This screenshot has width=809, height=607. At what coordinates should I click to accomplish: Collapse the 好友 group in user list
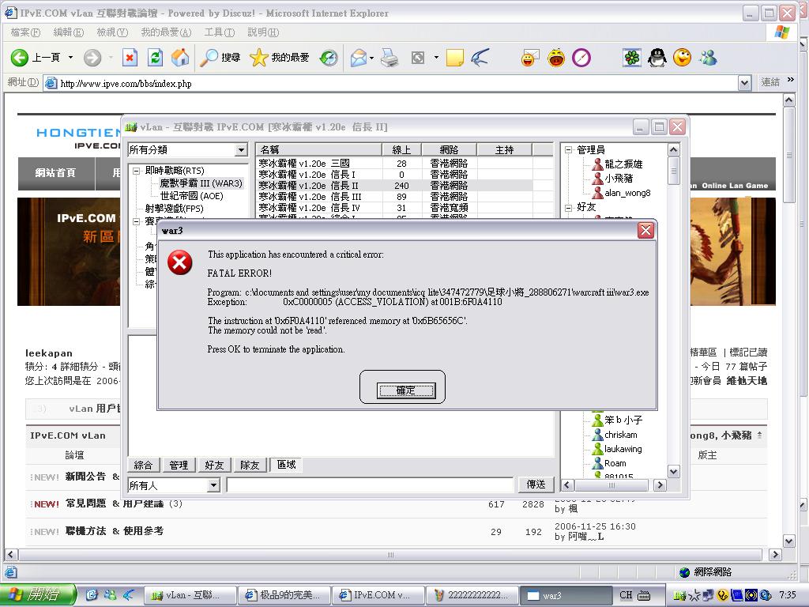[568, 208]
